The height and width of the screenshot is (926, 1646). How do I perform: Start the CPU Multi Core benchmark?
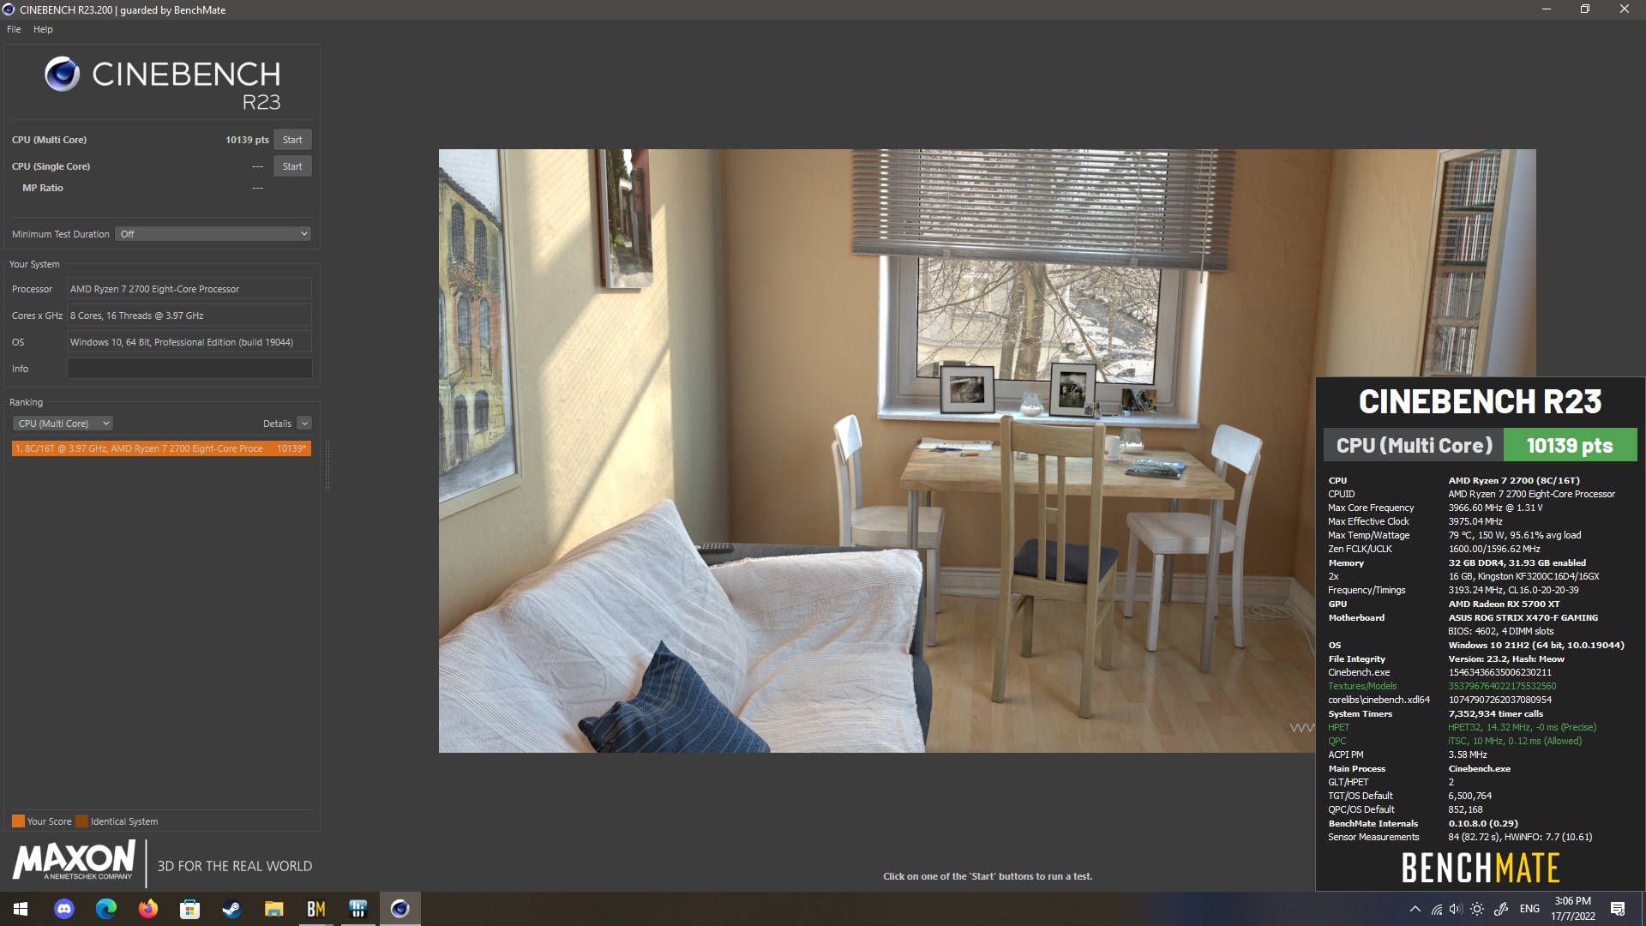[x=292, y=140]
